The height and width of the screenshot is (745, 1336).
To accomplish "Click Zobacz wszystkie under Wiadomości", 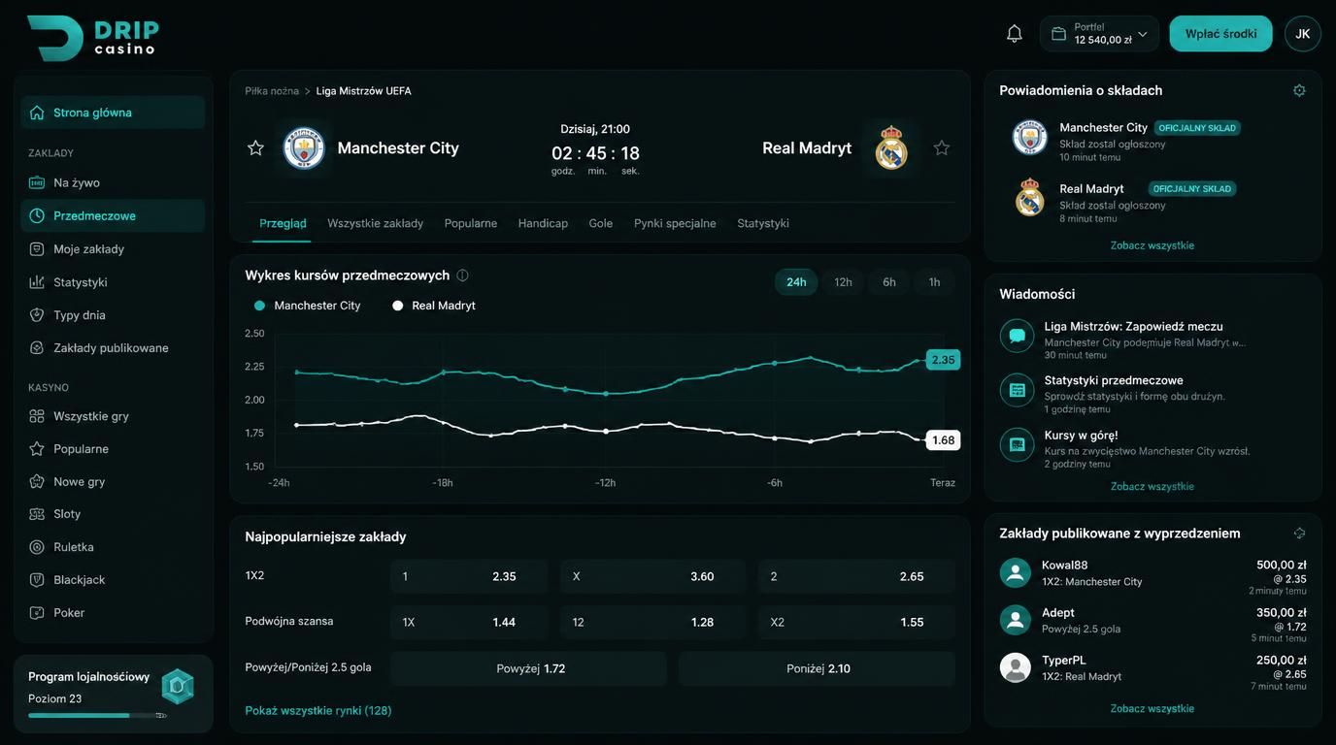I will tap(1152, 487).
